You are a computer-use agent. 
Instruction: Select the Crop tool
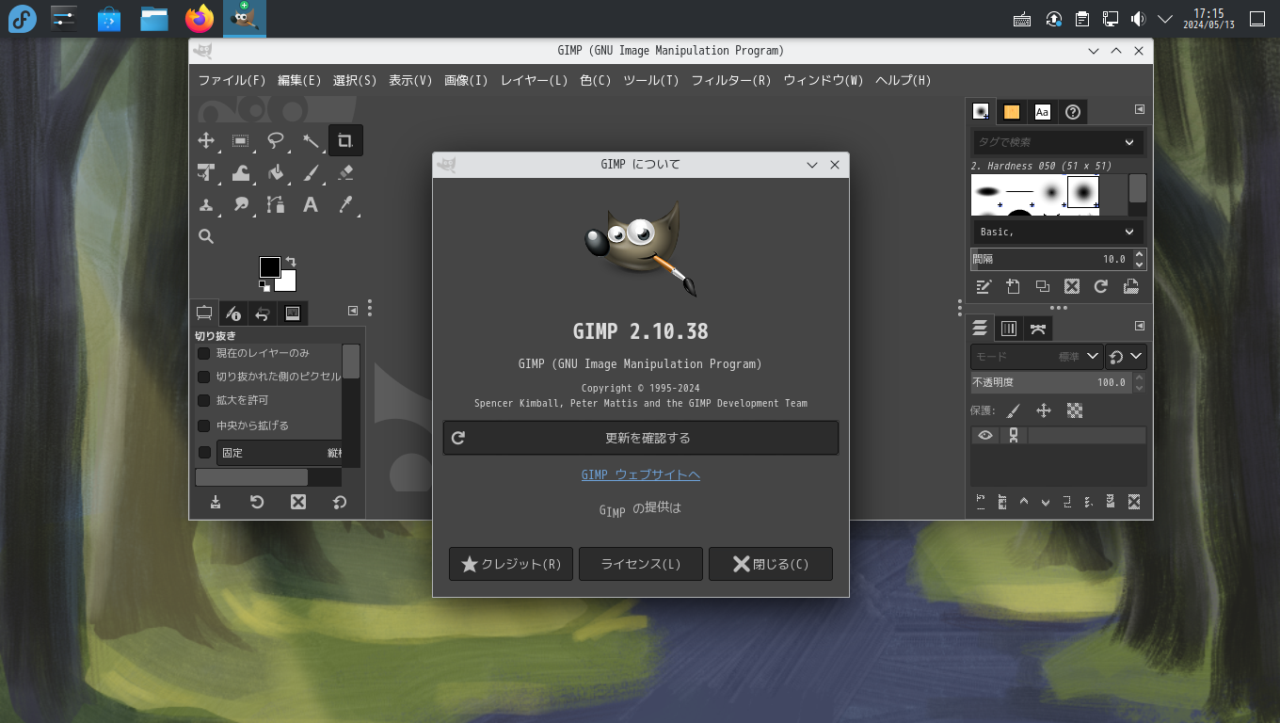[344, 141]
